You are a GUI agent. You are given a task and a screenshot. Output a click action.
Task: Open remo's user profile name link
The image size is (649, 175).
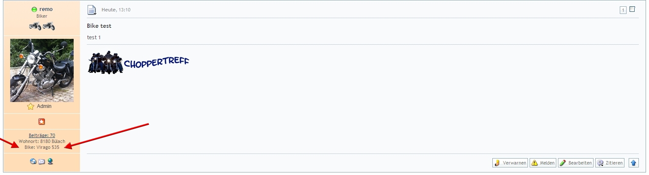[46, 9]
